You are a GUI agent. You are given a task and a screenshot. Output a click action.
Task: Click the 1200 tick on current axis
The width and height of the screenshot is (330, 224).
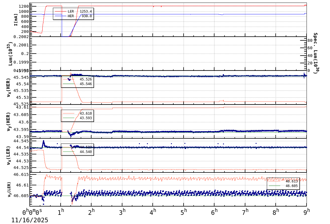click(x=23, y=6)
